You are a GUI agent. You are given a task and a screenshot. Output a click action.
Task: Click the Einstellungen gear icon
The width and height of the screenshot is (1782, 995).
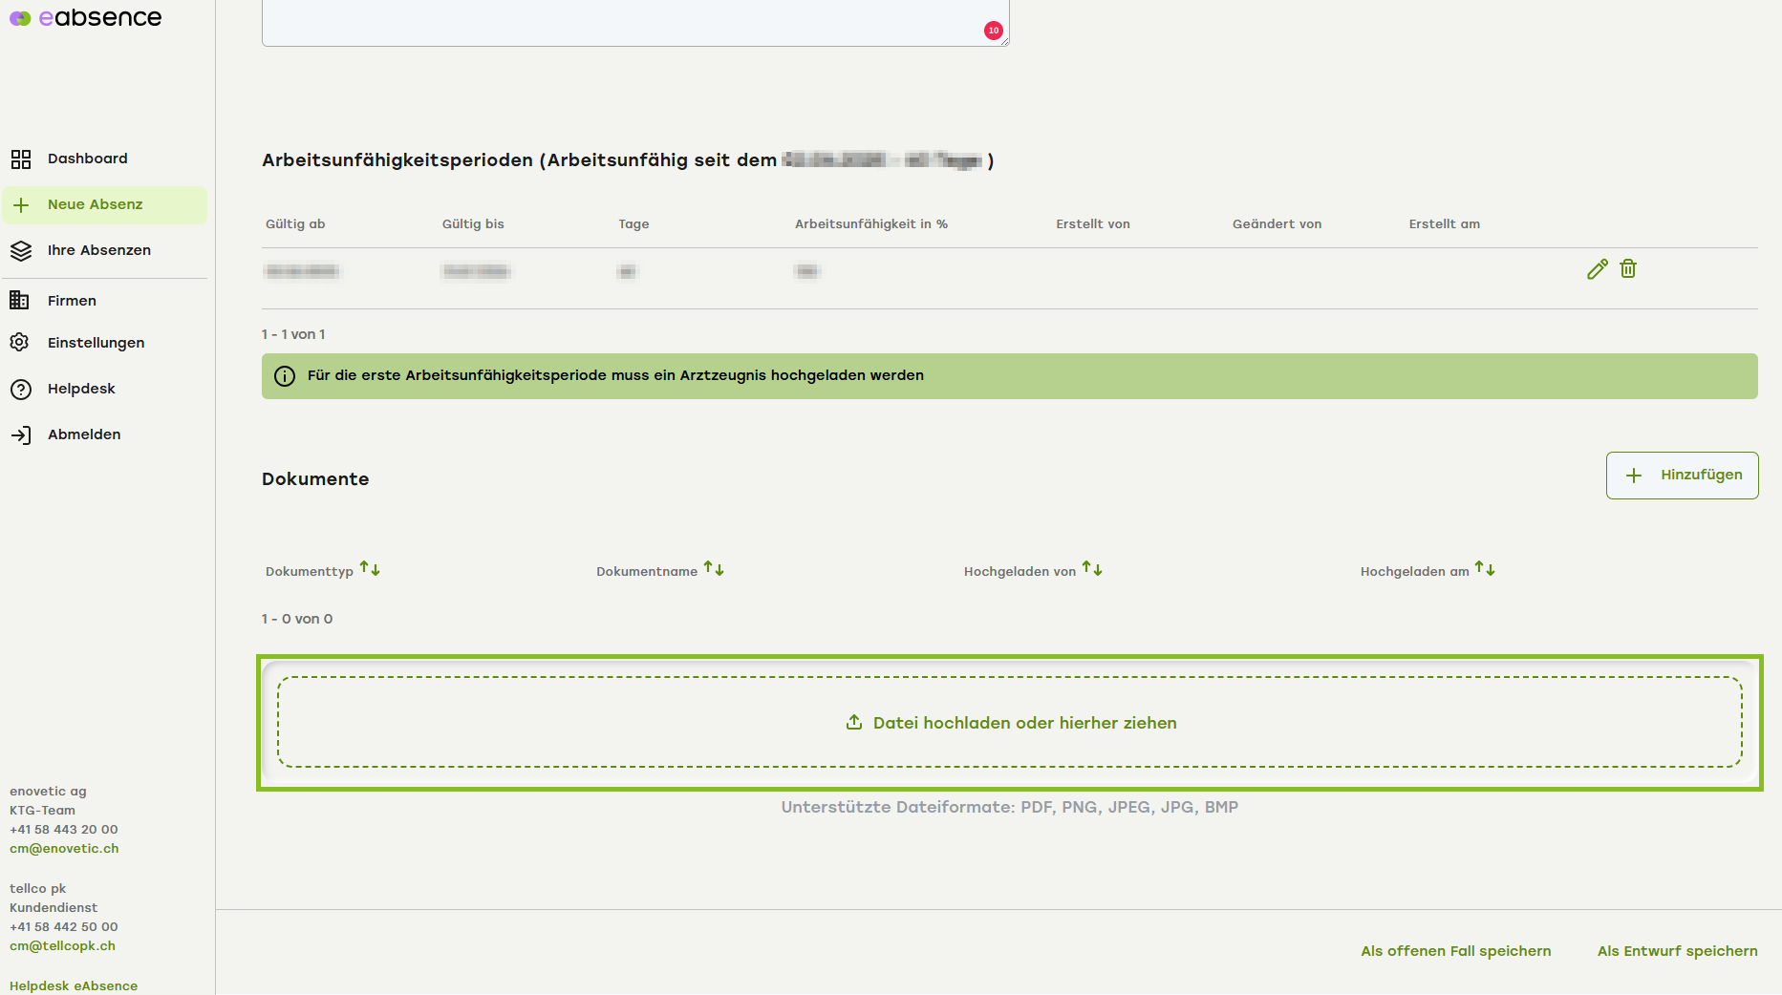pos(20,343)
